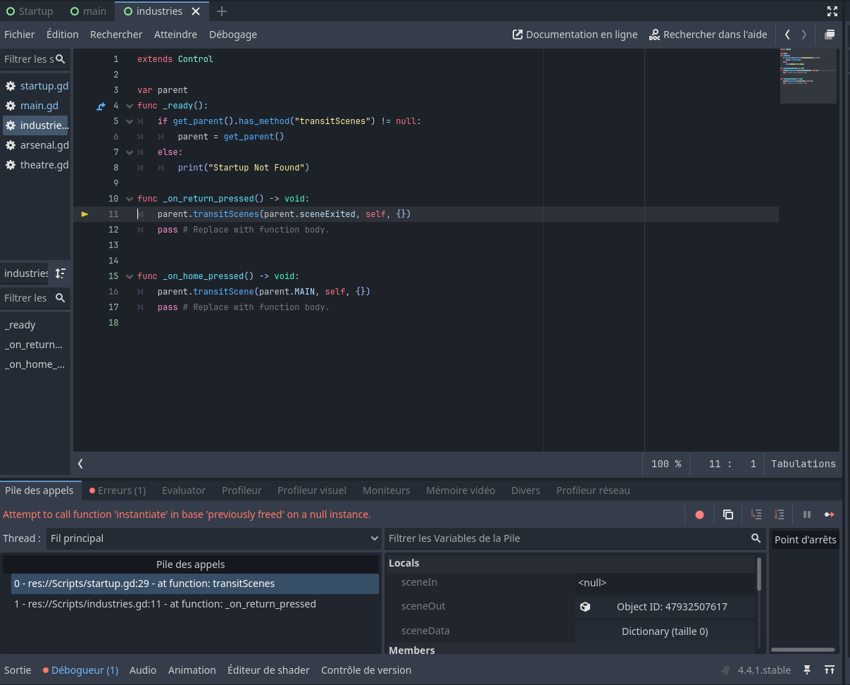Screen dimensions: 850x685
Task: Click the Break (pause) debugger icon
Action: pyautogui.click(x=807, y=514)
